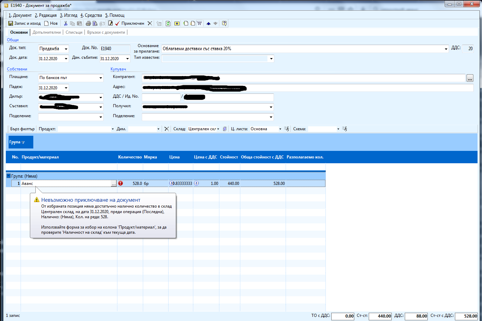482x321 pixels.
Task: Click the red error icon in Аванс row
Action: coord(120,183)
